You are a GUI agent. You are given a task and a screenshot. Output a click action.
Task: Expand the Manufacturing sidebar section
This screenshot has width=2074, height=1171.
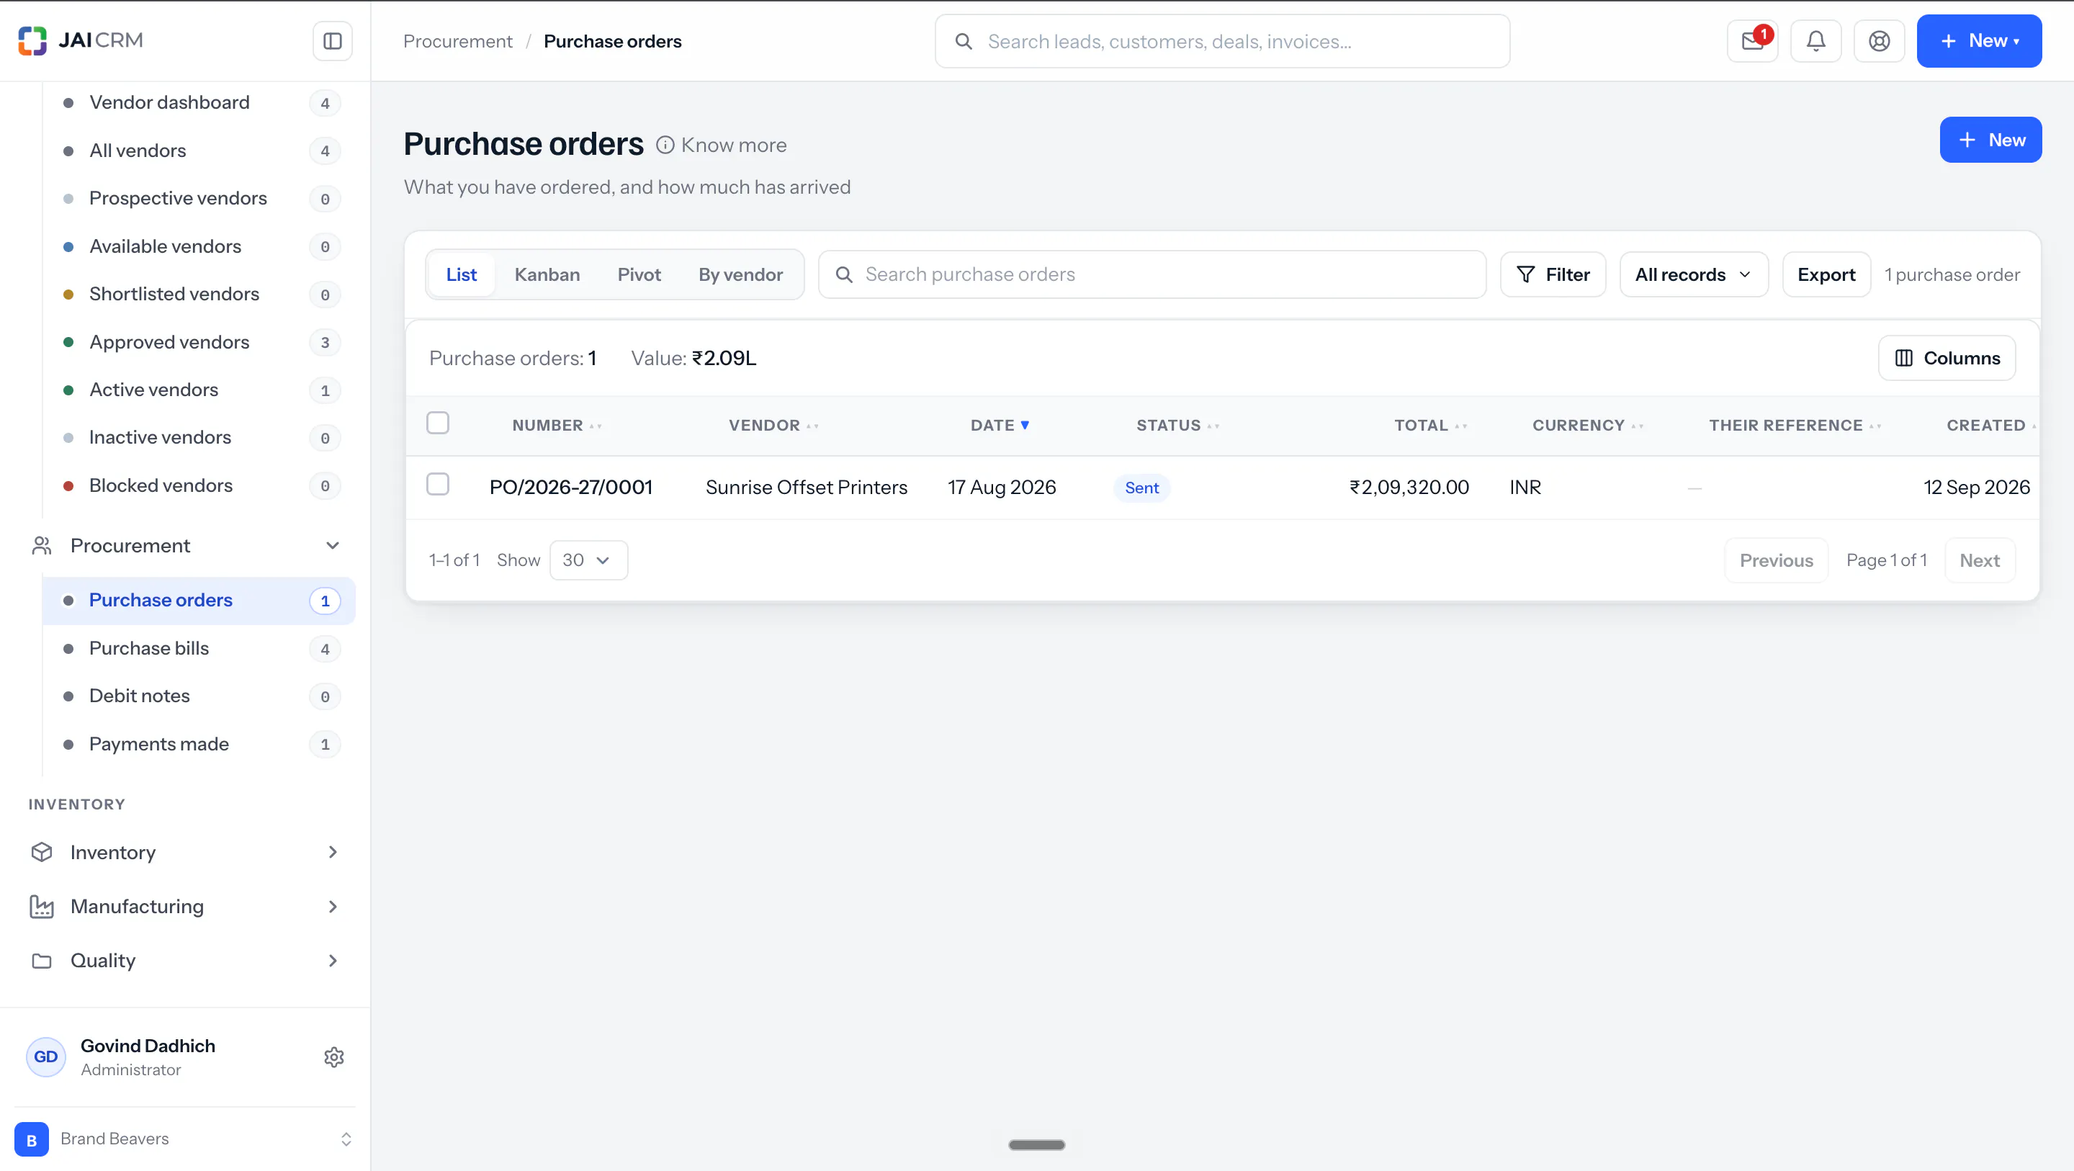click(333, 906)
